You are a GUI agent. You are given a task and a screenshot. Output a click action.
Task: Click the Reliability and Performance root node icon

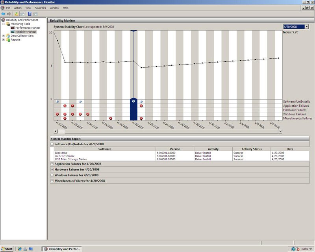coord(3,20)
